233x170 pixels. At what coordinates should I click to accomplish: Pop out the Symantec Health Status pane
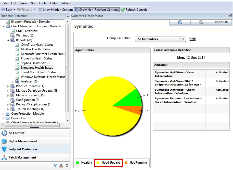pos(230,16)
